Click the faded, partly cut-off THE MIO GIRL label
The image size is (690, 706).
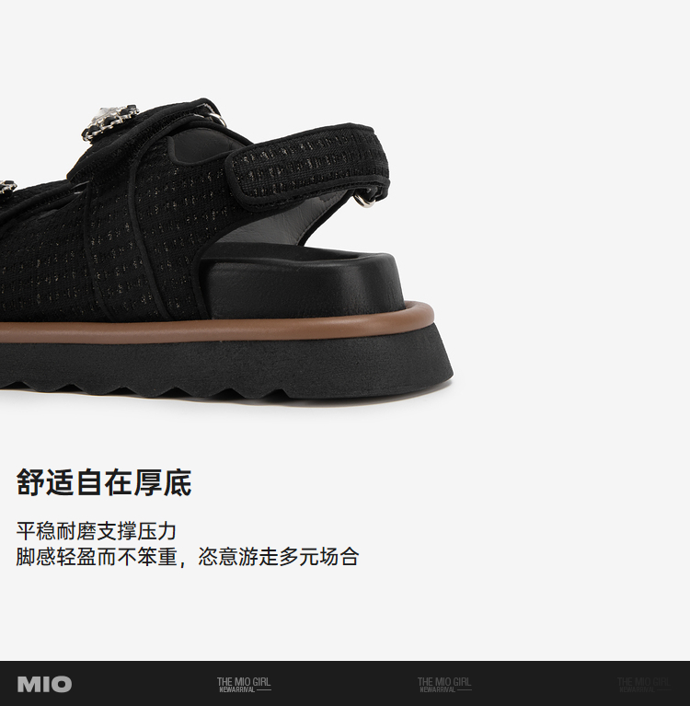644,685
